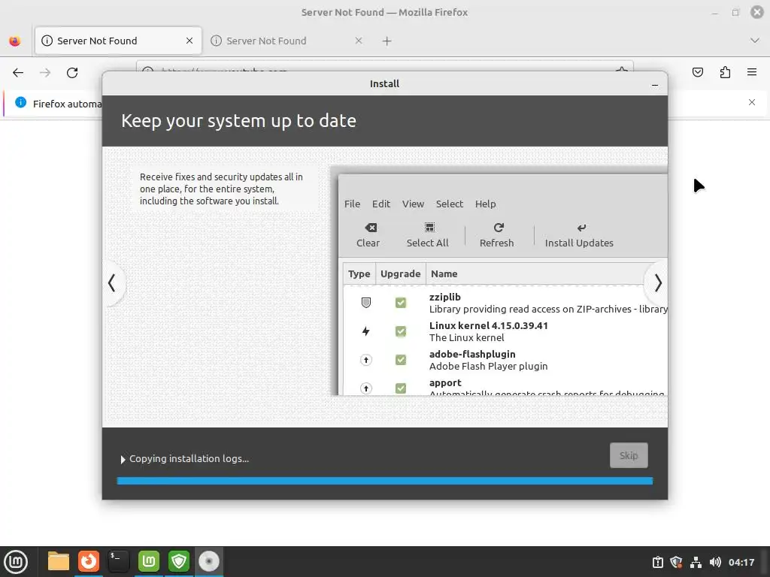The height and width of the screenshot is (577, 770).
Task: Open the network connections tray icon
Action: click(696, 562)
